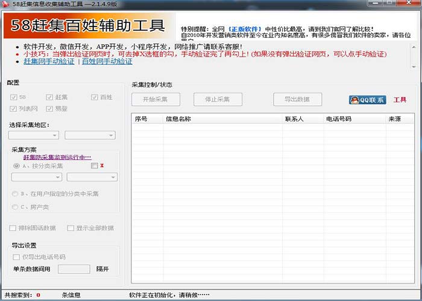This screenshot has height=301, width=422.
Task: Click the 正版软件 blue text in banner
Action: [x=244, y=29]
